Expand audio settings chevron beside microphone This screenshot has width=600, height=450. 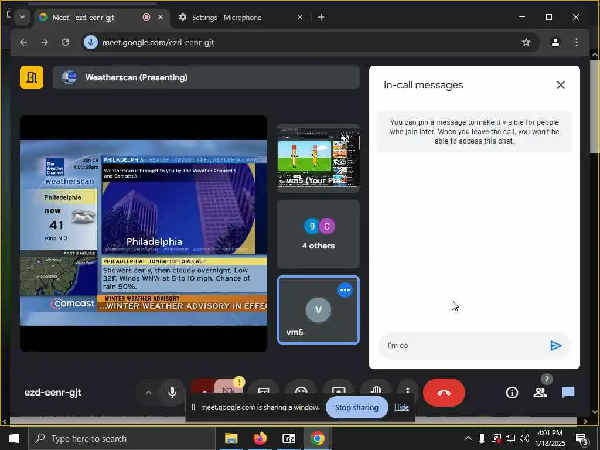pyautogui.click(x=148, y=392)
